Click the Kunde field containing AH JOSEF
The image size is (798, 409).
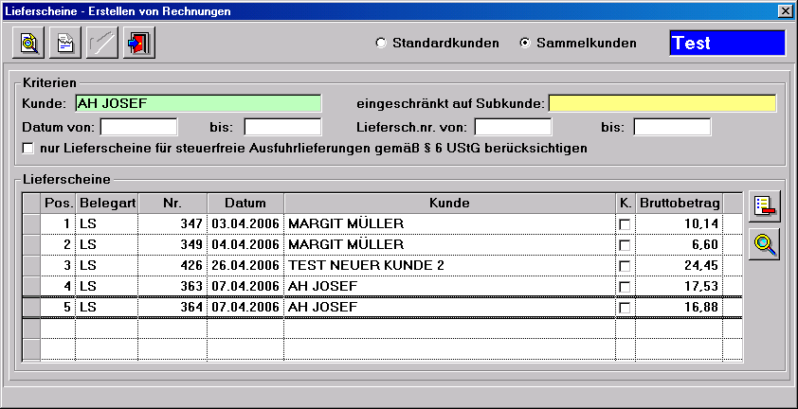198,103
